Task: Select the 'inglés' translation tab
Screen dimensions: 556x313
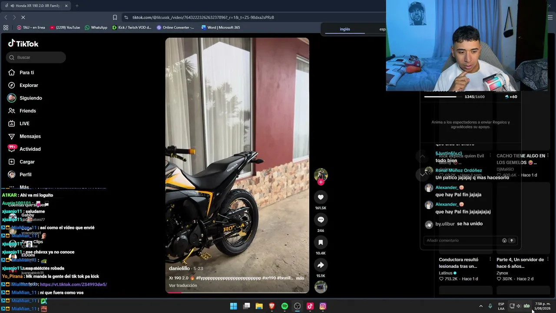Action: click(x=345, y=29)
